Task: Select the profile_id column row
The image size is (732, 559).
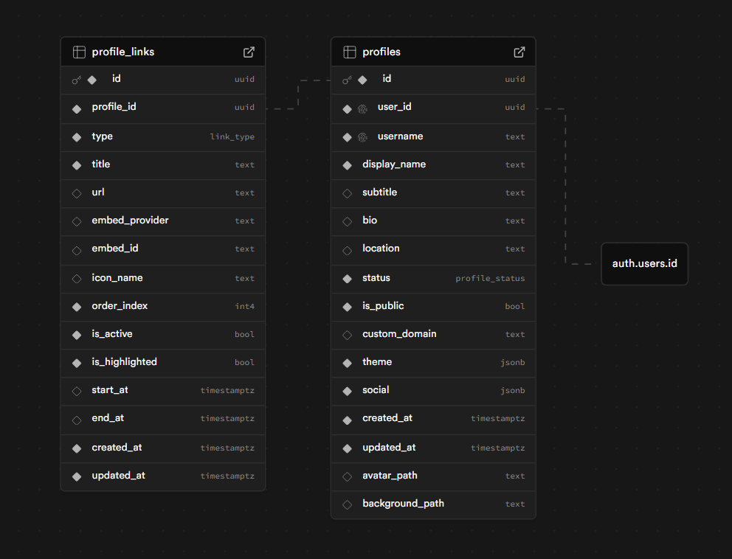Action: tap(162, 108)
